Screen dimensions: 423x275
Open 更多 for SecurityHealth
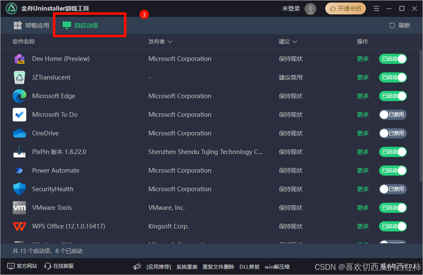tap(363, 189)
